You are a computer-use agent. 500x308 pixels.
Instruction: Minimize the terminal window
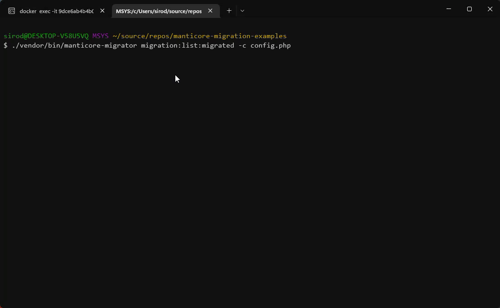click(449, 9)
